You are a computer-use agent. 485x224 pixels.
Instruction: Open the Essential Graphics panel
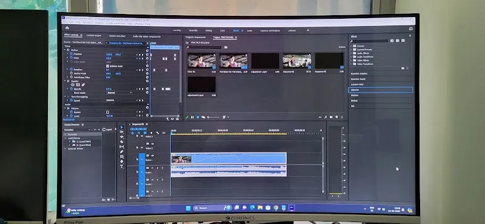coord(359,73)
